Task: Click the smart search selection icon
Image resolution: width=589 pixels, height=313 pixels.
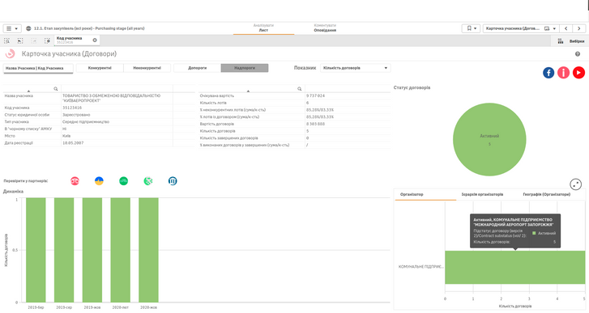Action: coord(7,40)
